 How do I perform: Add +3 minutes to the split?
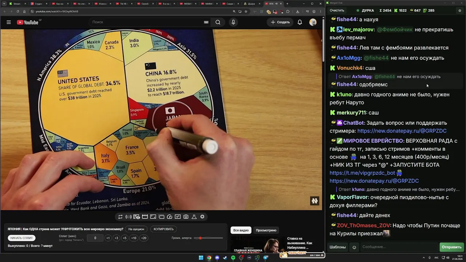(x=116, y=238)
